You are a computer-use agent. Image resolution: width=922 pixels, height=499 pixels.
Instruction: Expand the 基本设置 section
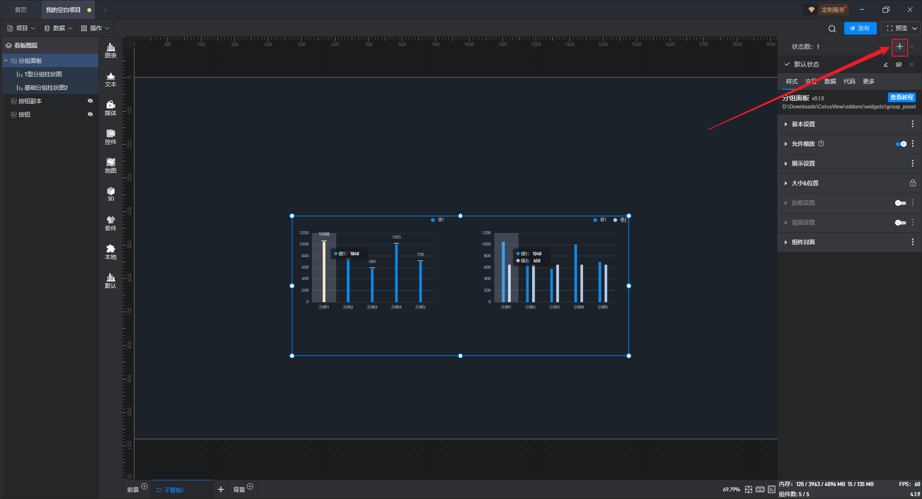(803, 124)
